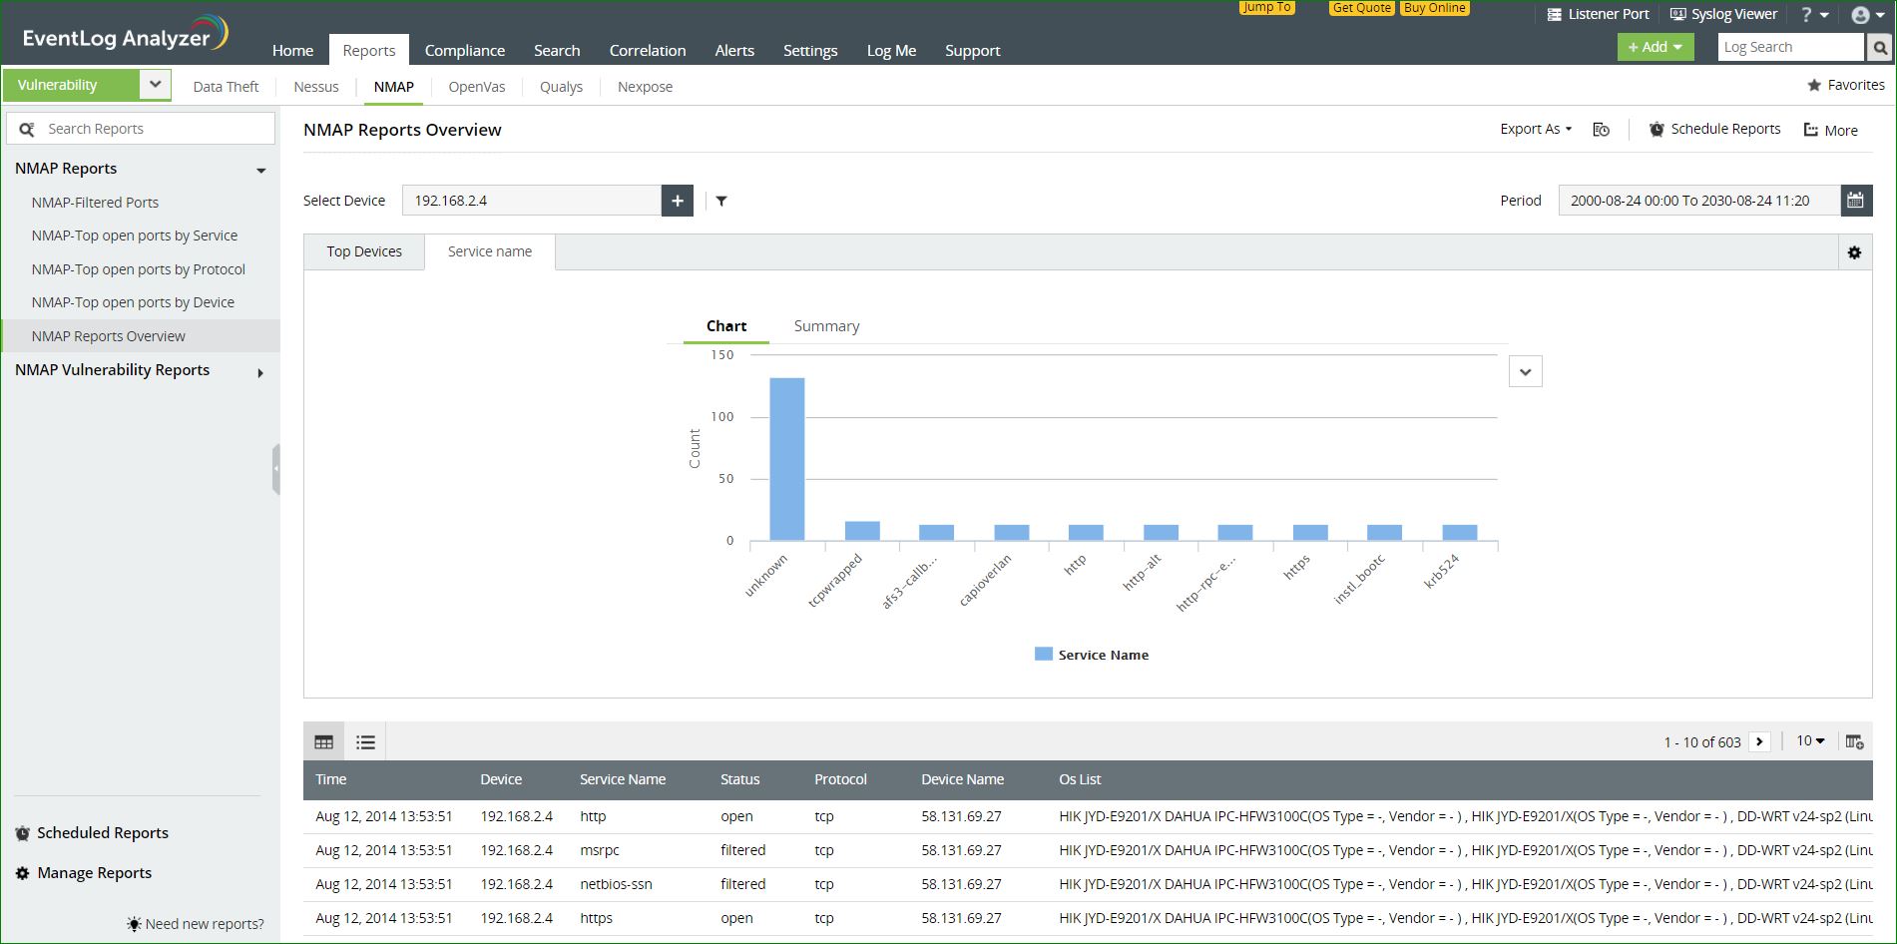Open the Vulnerability category dropdown
The image size is (1897, 944).
pos(155,85)
